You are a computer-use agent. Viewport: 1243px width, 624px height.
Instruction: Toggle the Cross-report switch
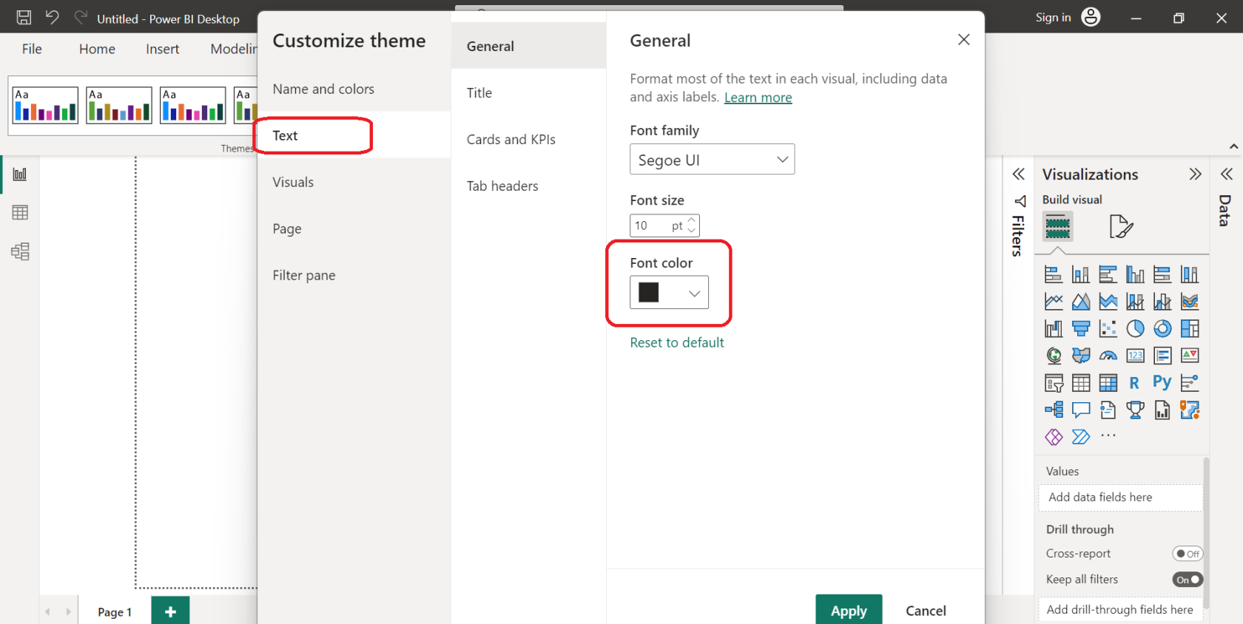pos(1188,554)
